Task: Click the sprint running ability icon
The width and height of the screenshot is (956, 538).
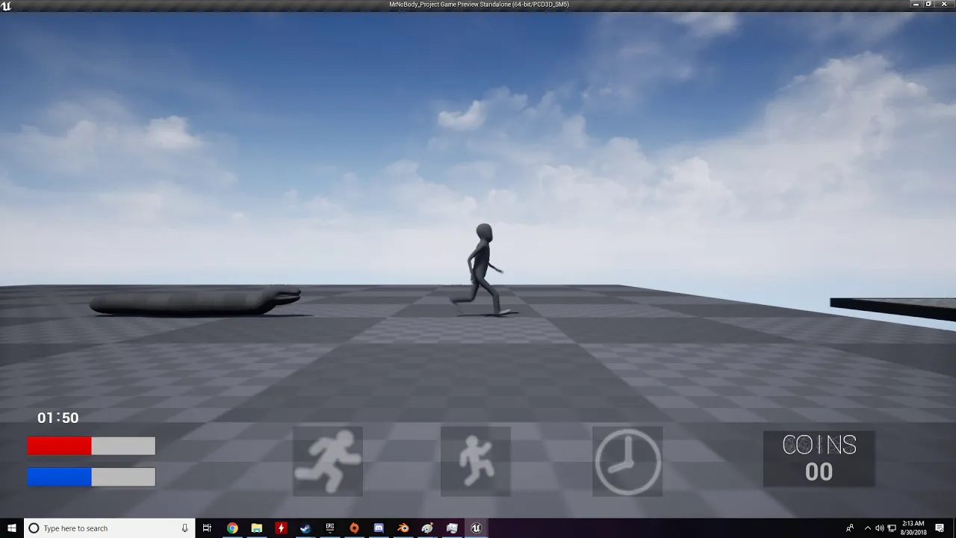Action: [x=327, y=461]
